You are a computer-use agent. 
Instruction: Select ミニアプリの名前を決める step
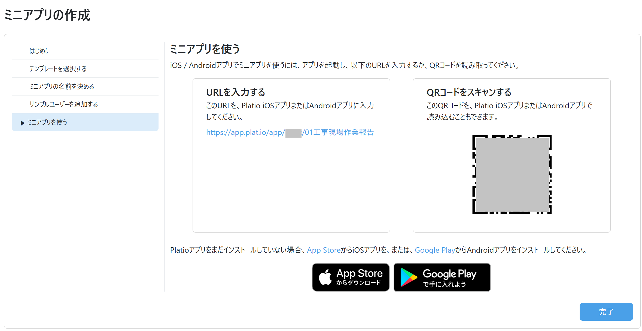[85, 86]
